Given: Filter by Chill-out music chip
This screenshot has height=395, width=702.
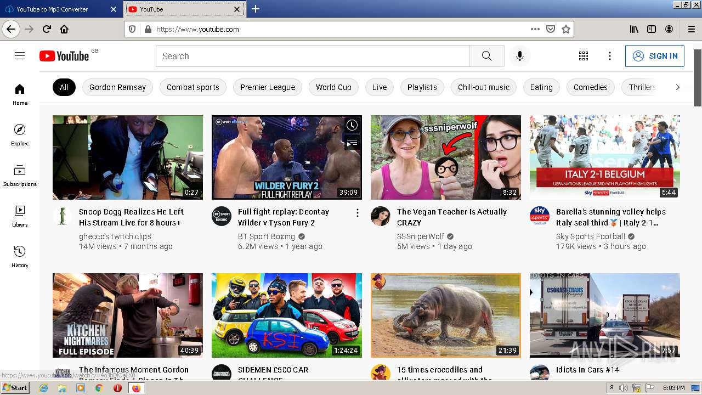Looking at the screenshot, I should pyautogui.click(x=484, y=87).
